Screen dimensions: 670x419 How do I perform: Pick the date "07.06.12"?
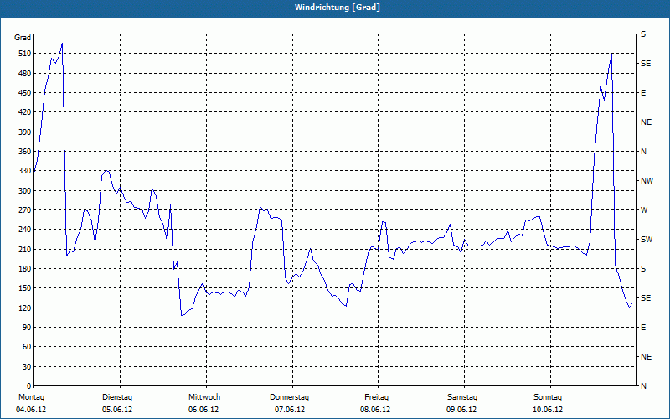click(290, 410)
